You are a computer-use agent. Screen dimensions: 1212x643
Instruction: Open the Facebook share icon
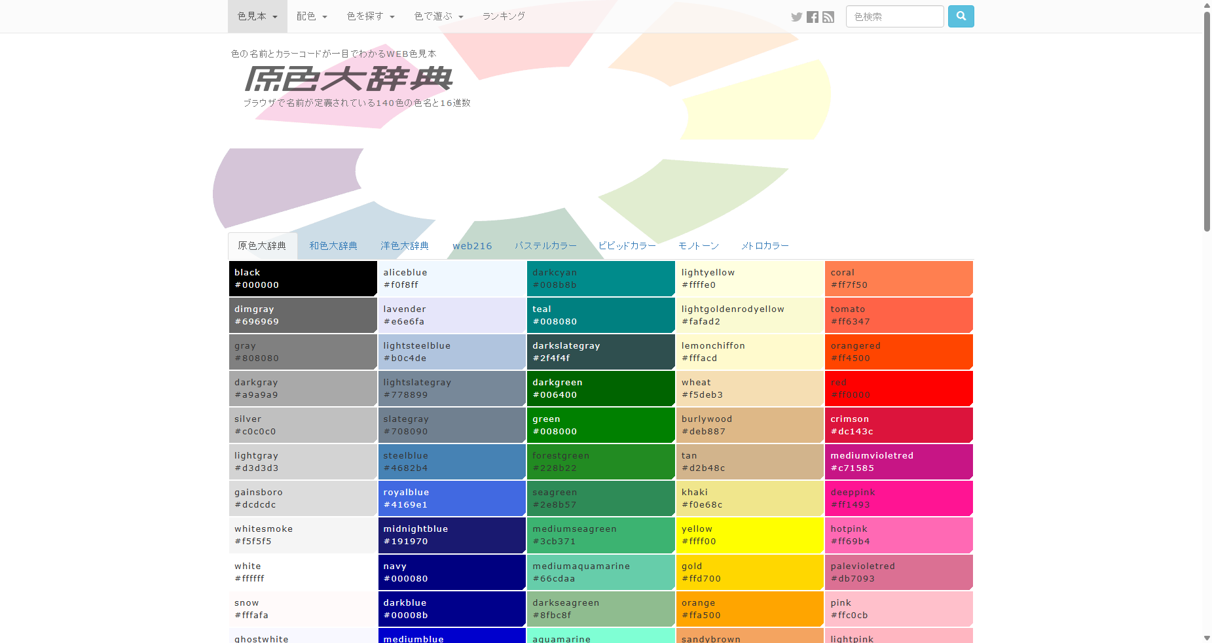point(813,17)
